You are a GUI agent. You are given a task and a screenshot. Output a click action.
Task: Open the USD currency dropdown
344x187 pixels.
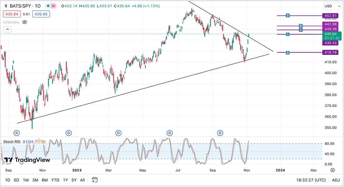pos(332,6)
